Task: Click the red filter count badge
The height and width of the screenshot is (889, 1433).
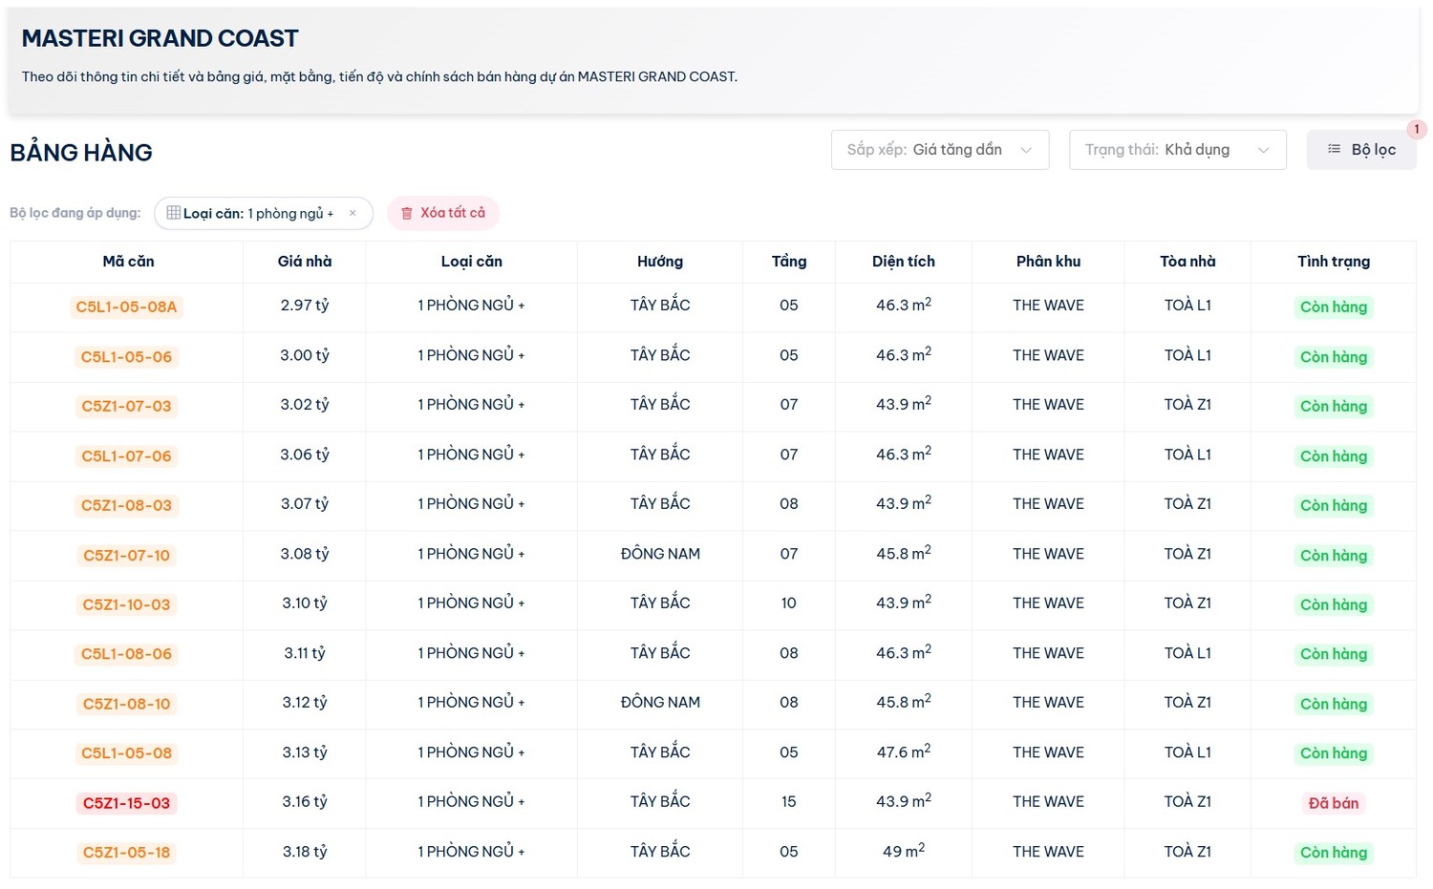Action: [1417, 129]
